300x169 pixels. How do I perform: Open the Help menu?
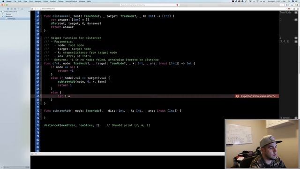tap(89, 1)
